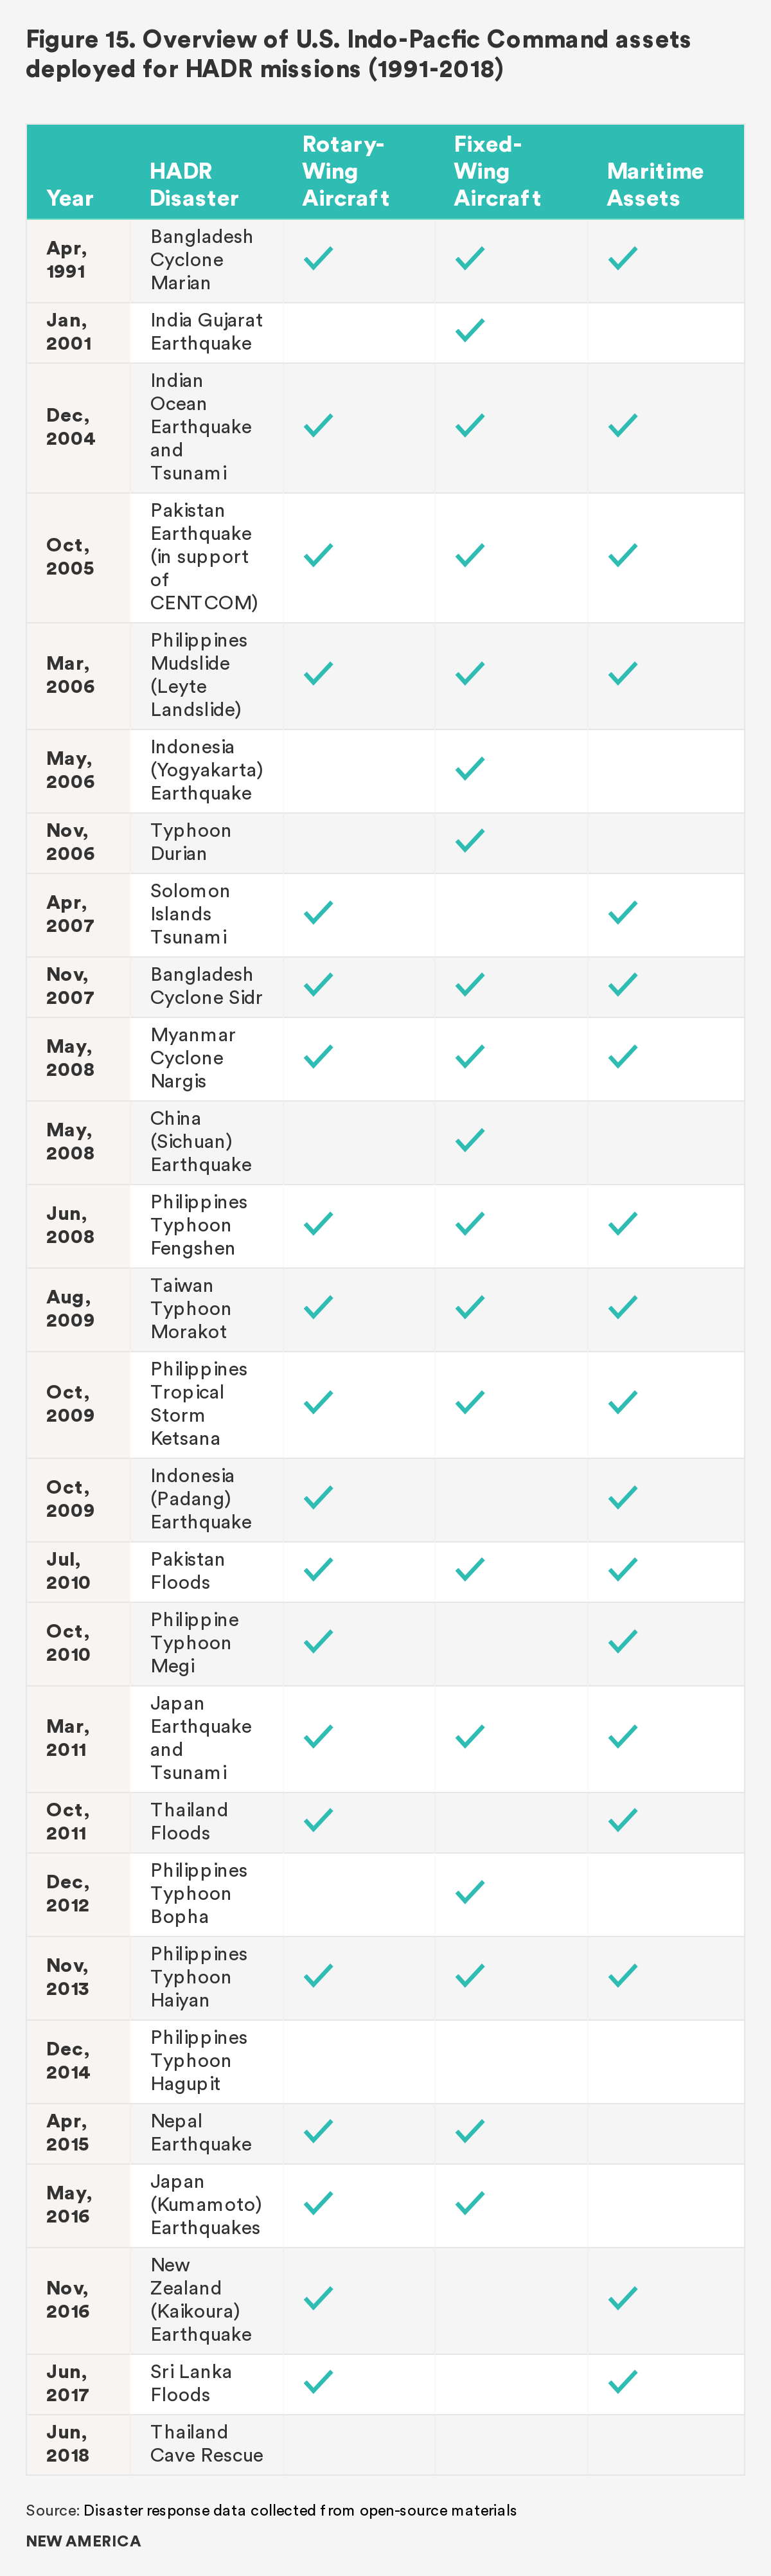Click fixed-wing checkmark for China Sichuan Earthquake
This screenshot has height=2576, width=771.
[470, 1140]
